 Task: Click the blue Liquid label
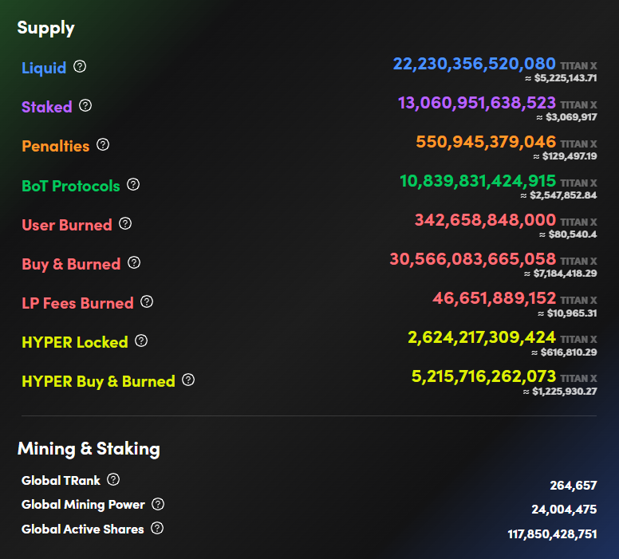point(44,68)
